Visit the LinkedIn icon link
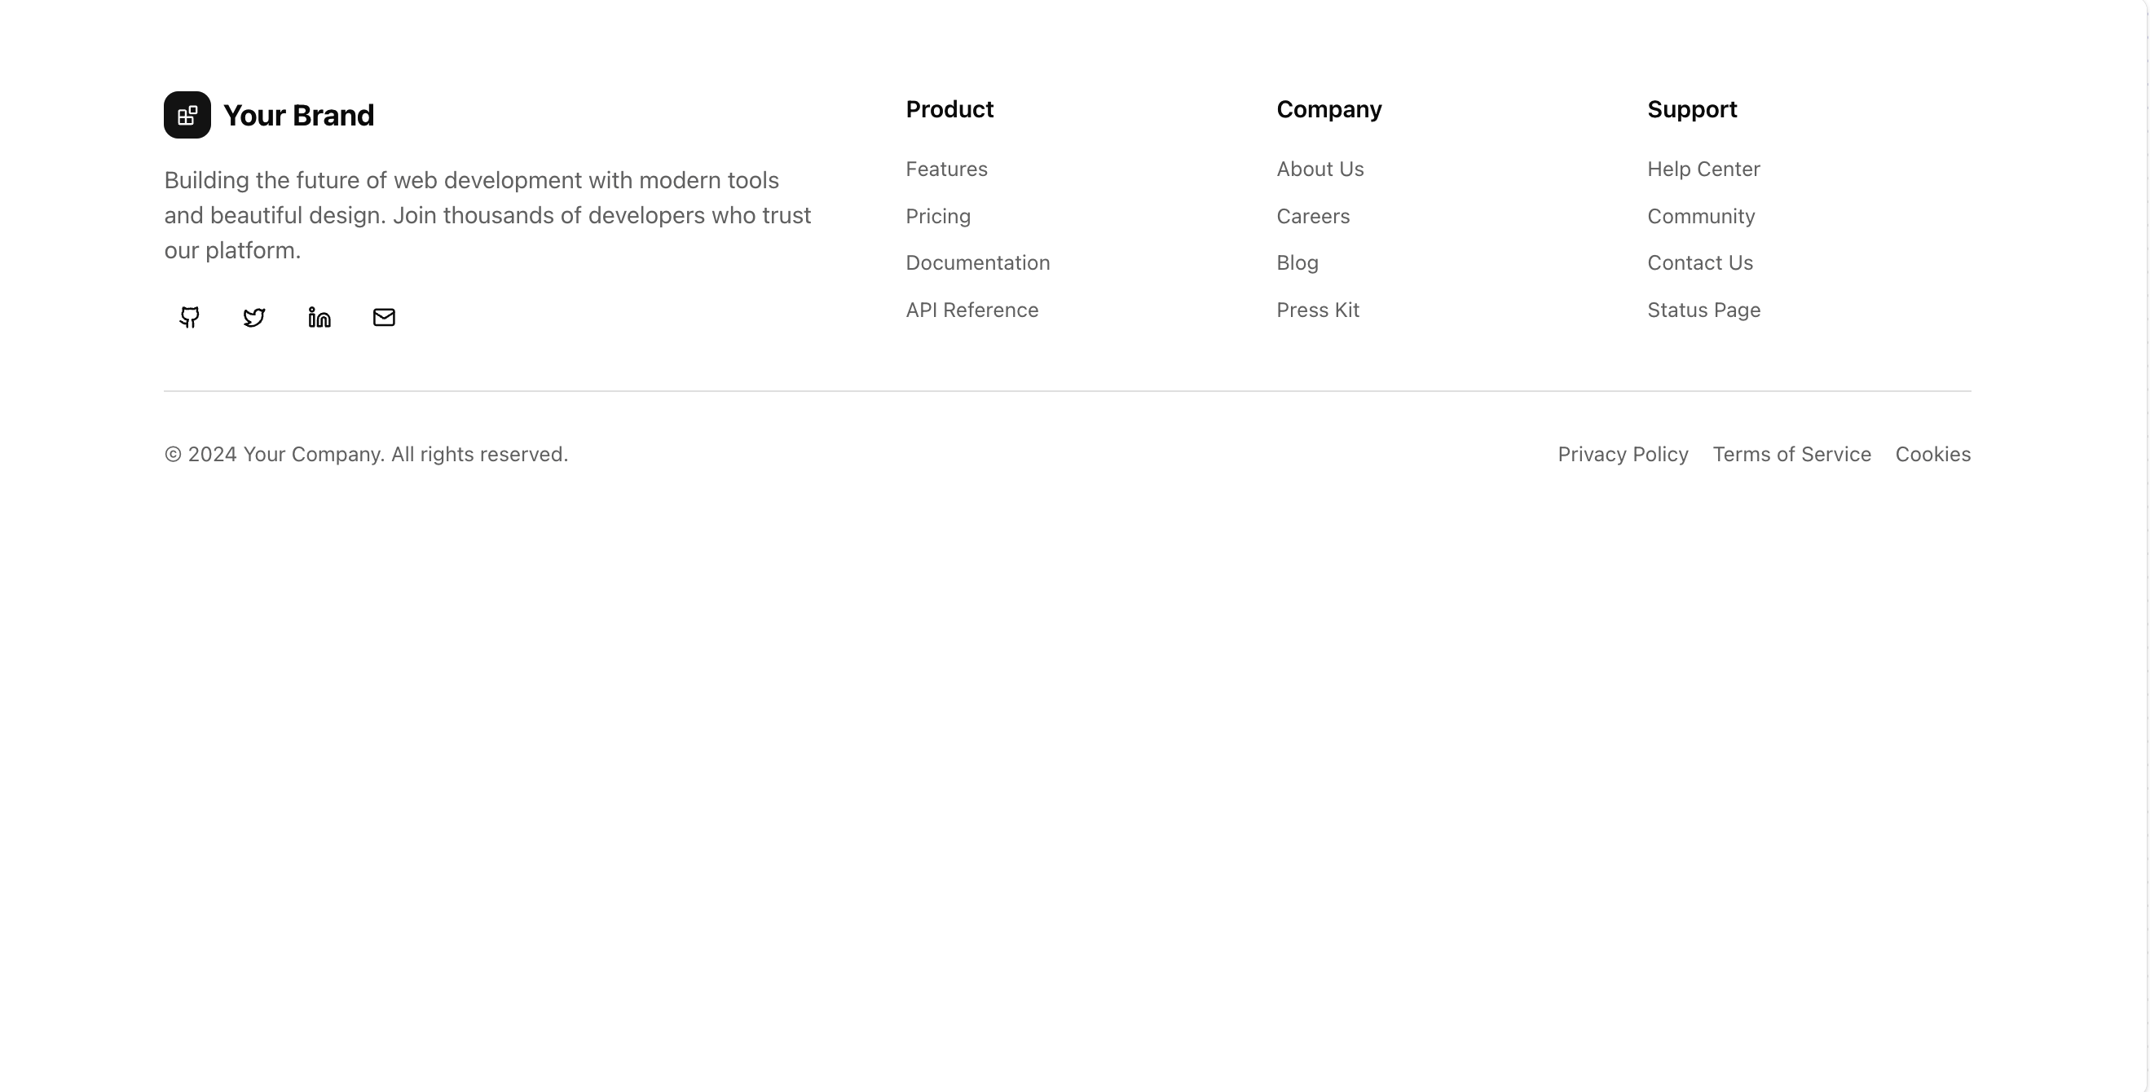Image resolution: width=2150 pixels, height=1092 pixels. (319, 317)
